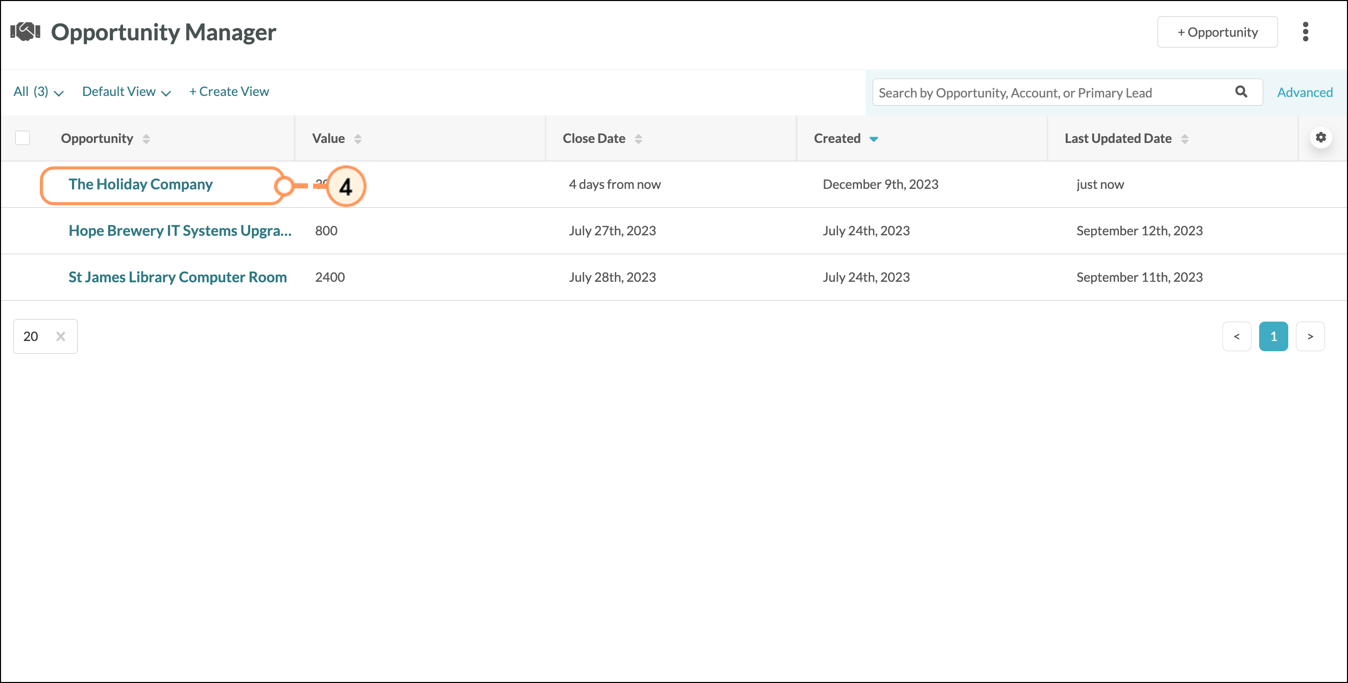The width and height of the screenshot is (1348, 683).
Task: Click the '4 days from now' cell
Action: (615, 185)
